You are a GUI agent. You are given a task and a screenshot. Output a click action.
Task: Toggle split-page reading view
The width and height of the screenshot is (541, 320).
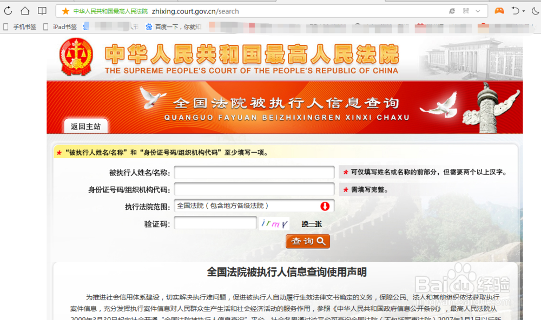(42, 10)
